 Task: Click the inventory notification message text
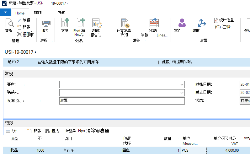68,62
